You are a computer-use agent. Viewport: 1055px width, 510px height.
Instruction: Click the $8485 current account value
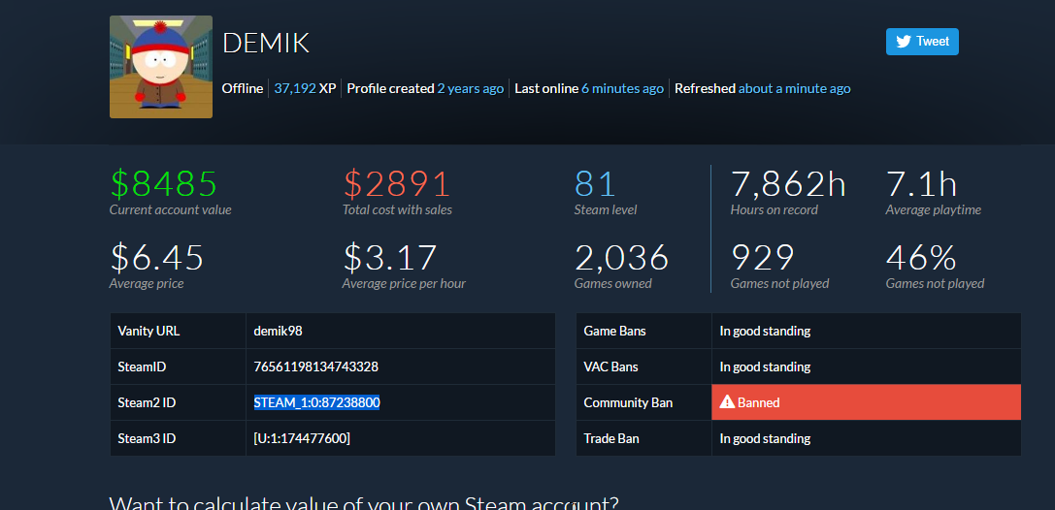(163, 184)
